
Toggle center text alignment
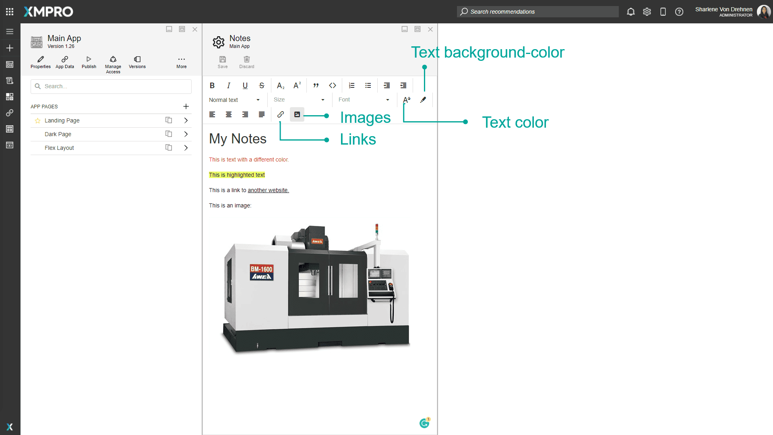pos(229,114)
